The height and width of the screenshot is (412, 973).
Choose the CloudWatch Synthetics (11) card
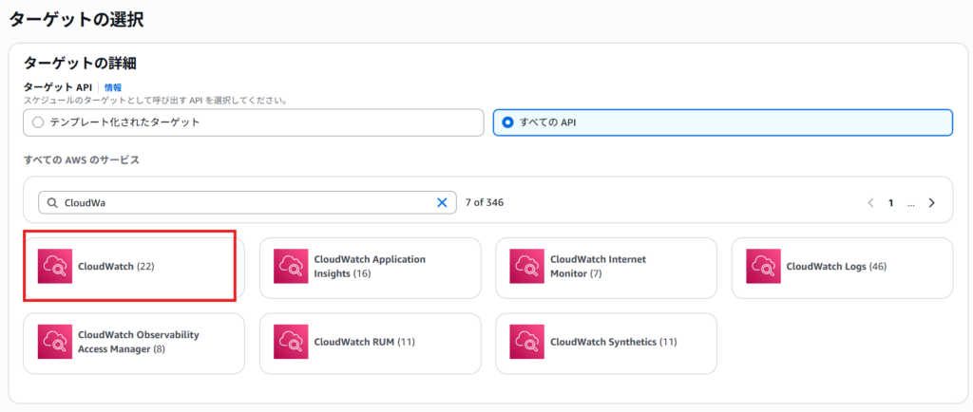pos(606,342)
